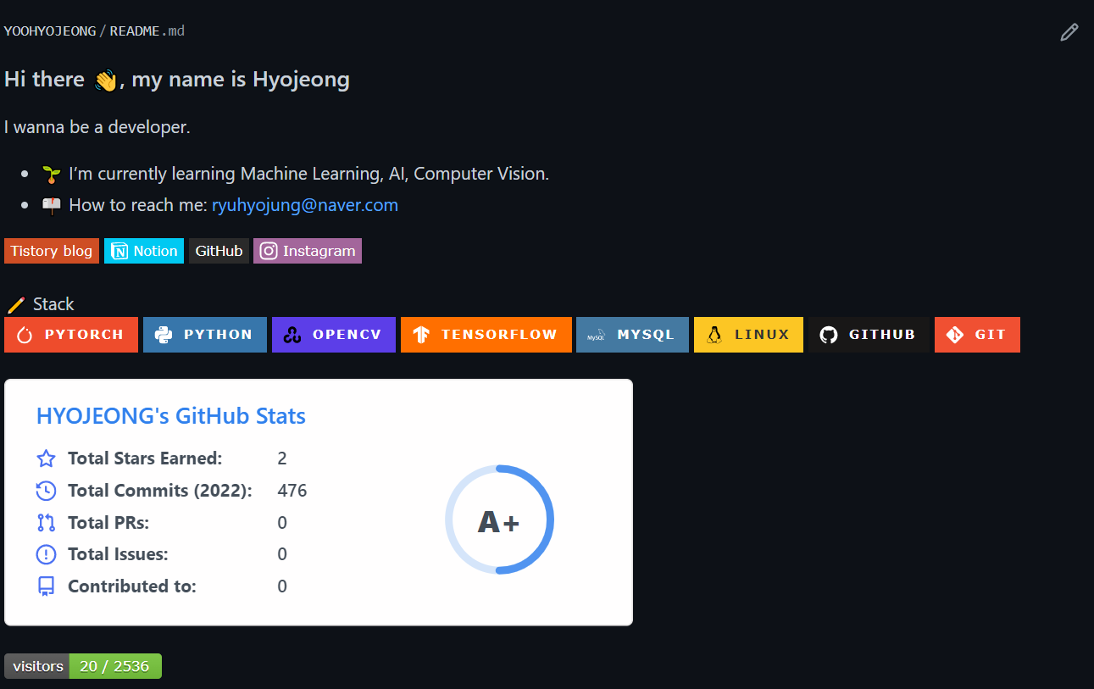Open the GitHub profile badge
The image size is (1094, 689).
(x=219, y=251)
